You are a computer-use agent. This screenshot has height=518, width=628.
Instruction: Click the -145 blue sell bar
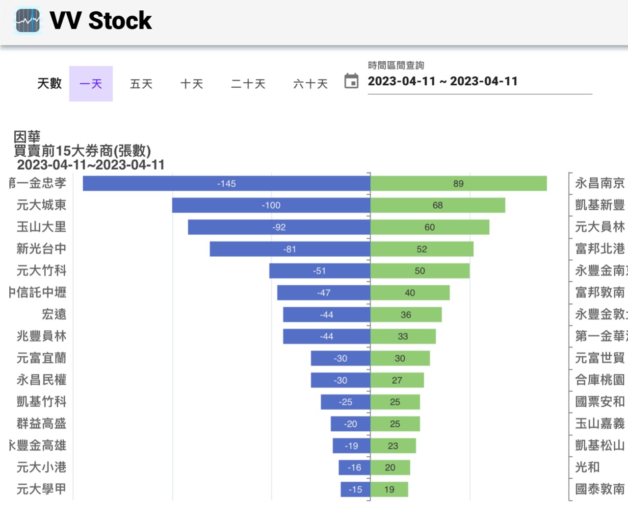click(226, 184)
